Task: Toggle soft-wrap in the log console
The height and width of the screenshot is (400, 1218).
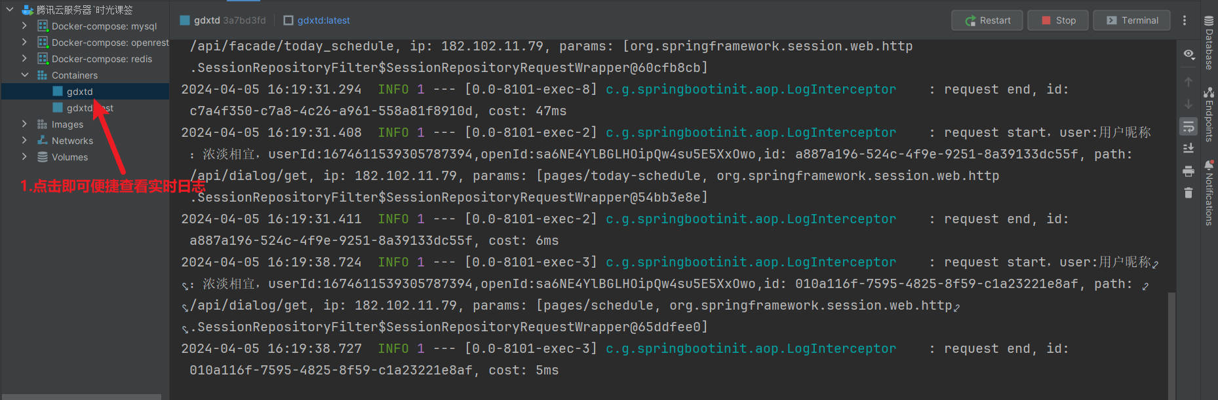Action: coord(1188,126)
